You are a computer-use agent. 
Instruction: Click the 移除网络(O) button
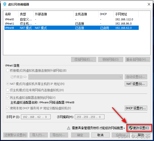pos(111,59)
